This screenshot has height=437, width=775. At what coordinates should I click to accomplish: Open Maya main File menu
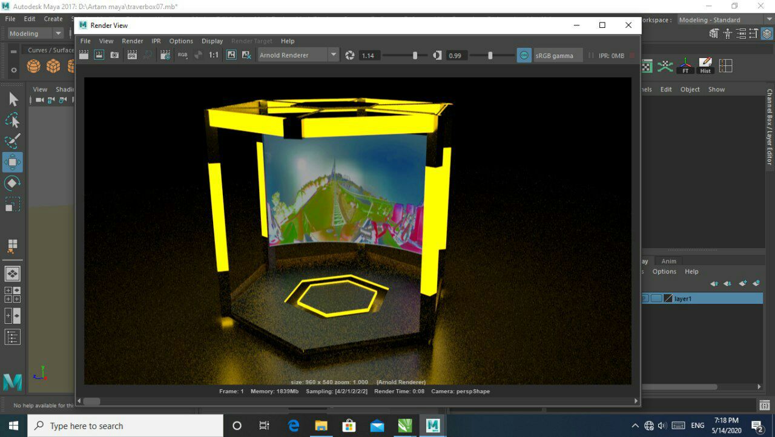[10, 19]
